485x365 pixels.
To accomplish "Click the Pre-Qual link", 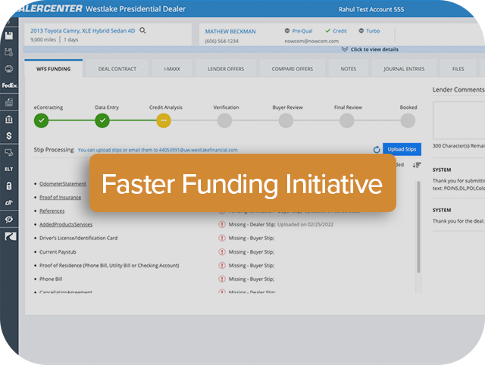I will [302, 31].
